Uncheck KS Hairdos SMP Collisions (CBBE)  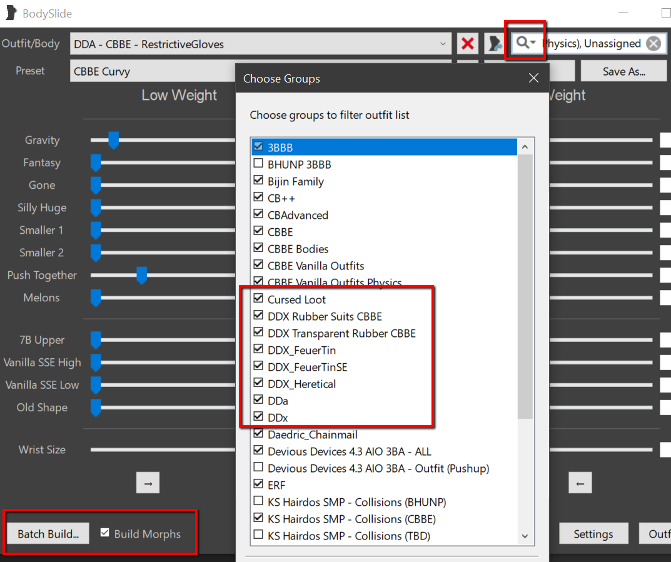coord(258,518)
